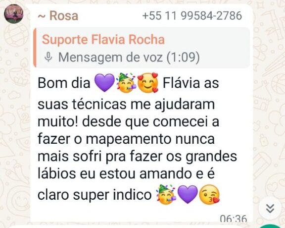Jump to latest messages with double chevron
Viewport: 285px width, 228px height.
270,209
